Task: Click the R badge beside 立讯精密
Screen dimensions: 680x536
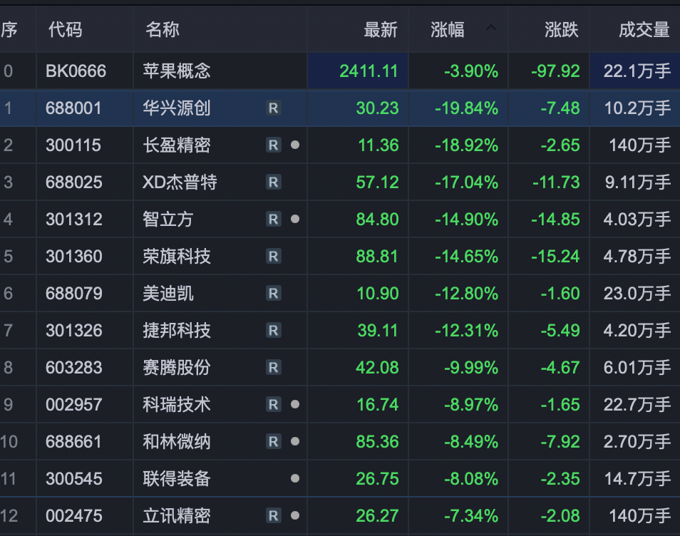Action: (x=273, y=515)
